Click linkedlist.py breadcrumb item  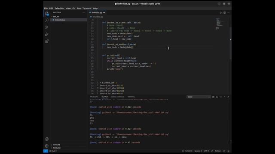[98, 17]
